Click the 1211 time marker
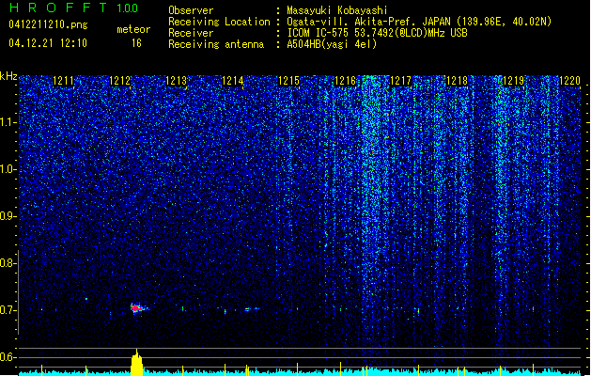Image resolution: width=591 pixels, height=376 pixels. (63, 81)
